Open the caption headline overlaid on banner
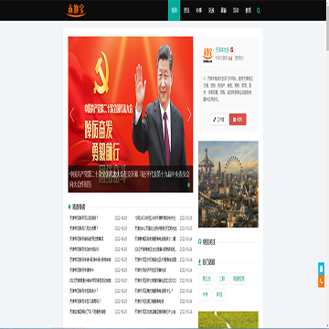329x329 pixels. (x=130, y=179)
